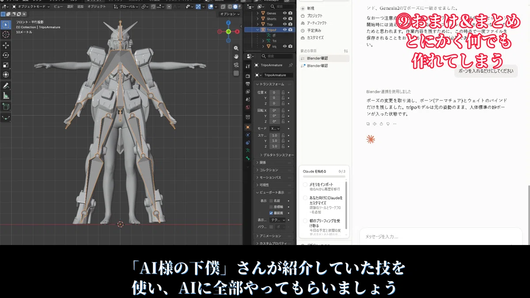Open the Add menu in viewport header
This screenshot has height=298, width=530.
pyautogui.click(x=80, y=7)
